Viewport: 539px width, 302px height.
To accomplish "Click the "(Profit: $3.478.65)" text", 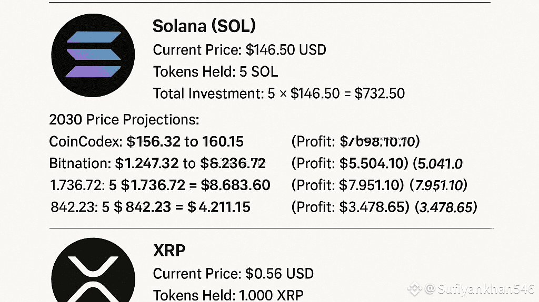I will 350,207.
